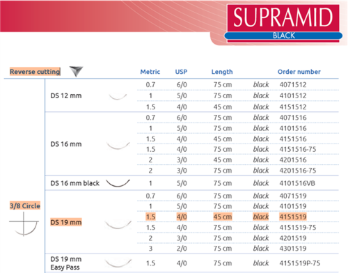Click length 75 cm in the 4151516-75 row
The image size is (348, 273).
pos(223,149)
